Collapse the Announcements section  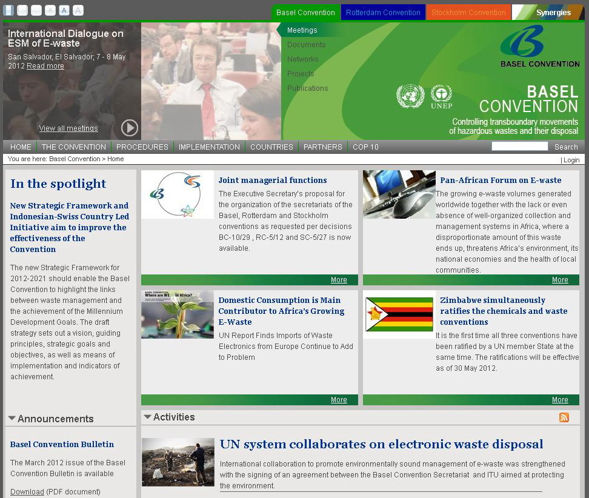point(12,419)
